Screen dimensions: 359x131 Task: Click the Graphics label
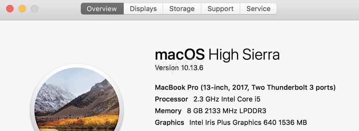click(x=169, y=122)
